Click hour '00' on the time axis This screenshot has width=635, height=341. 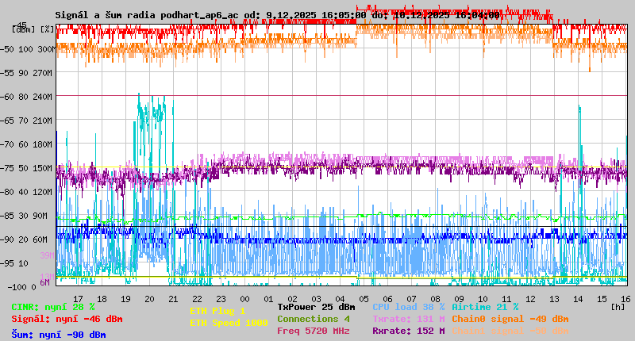[244, 299]
